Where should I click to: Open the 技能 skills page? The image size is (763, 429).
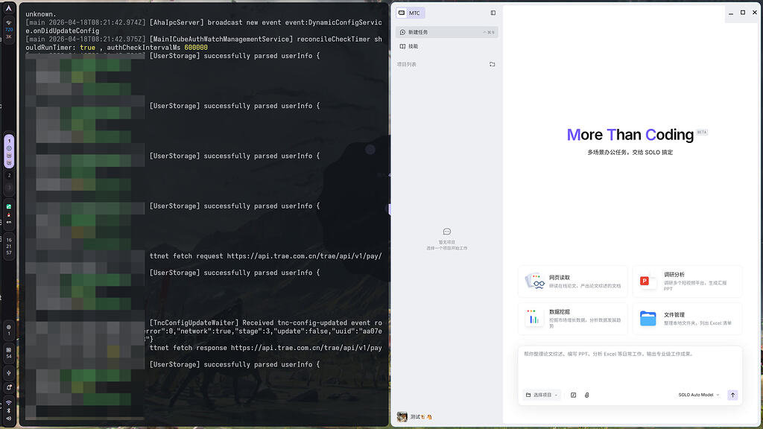click(x=447, y=46)
